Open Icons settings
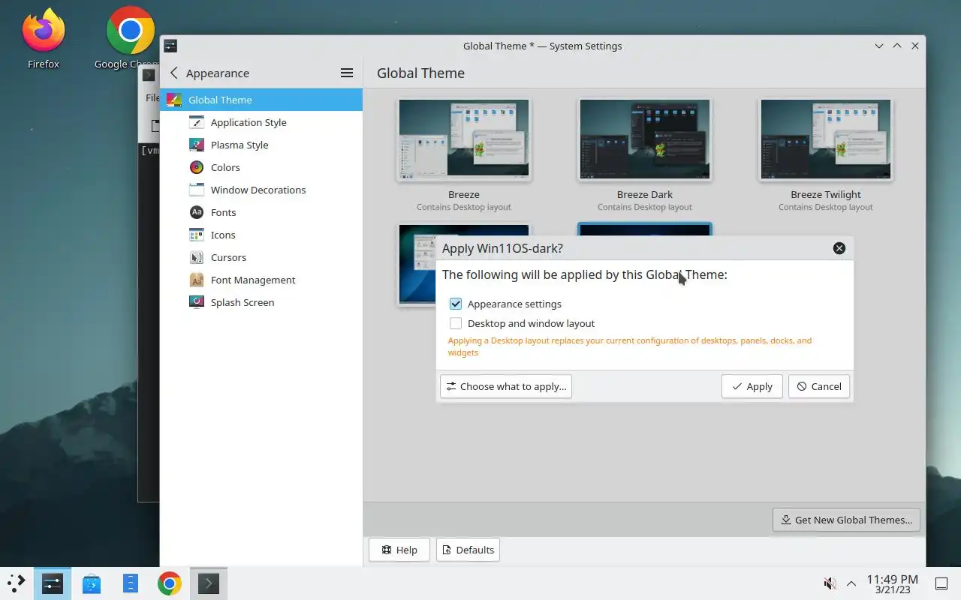Screen dimensions: 961x600 coord(261,235)
